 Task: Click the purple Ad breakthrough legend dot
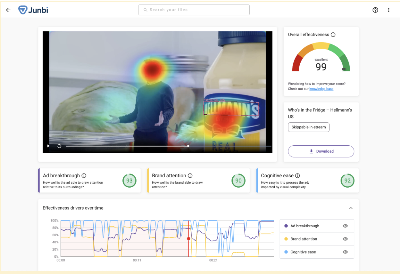pos(286,226)
